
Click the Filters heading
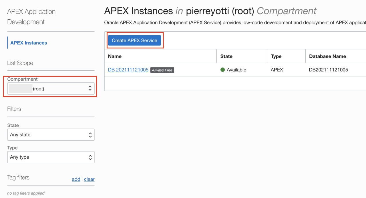point(14,109)
